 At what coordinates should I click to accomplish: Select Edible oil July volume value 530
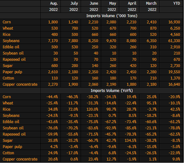(75, 47)
